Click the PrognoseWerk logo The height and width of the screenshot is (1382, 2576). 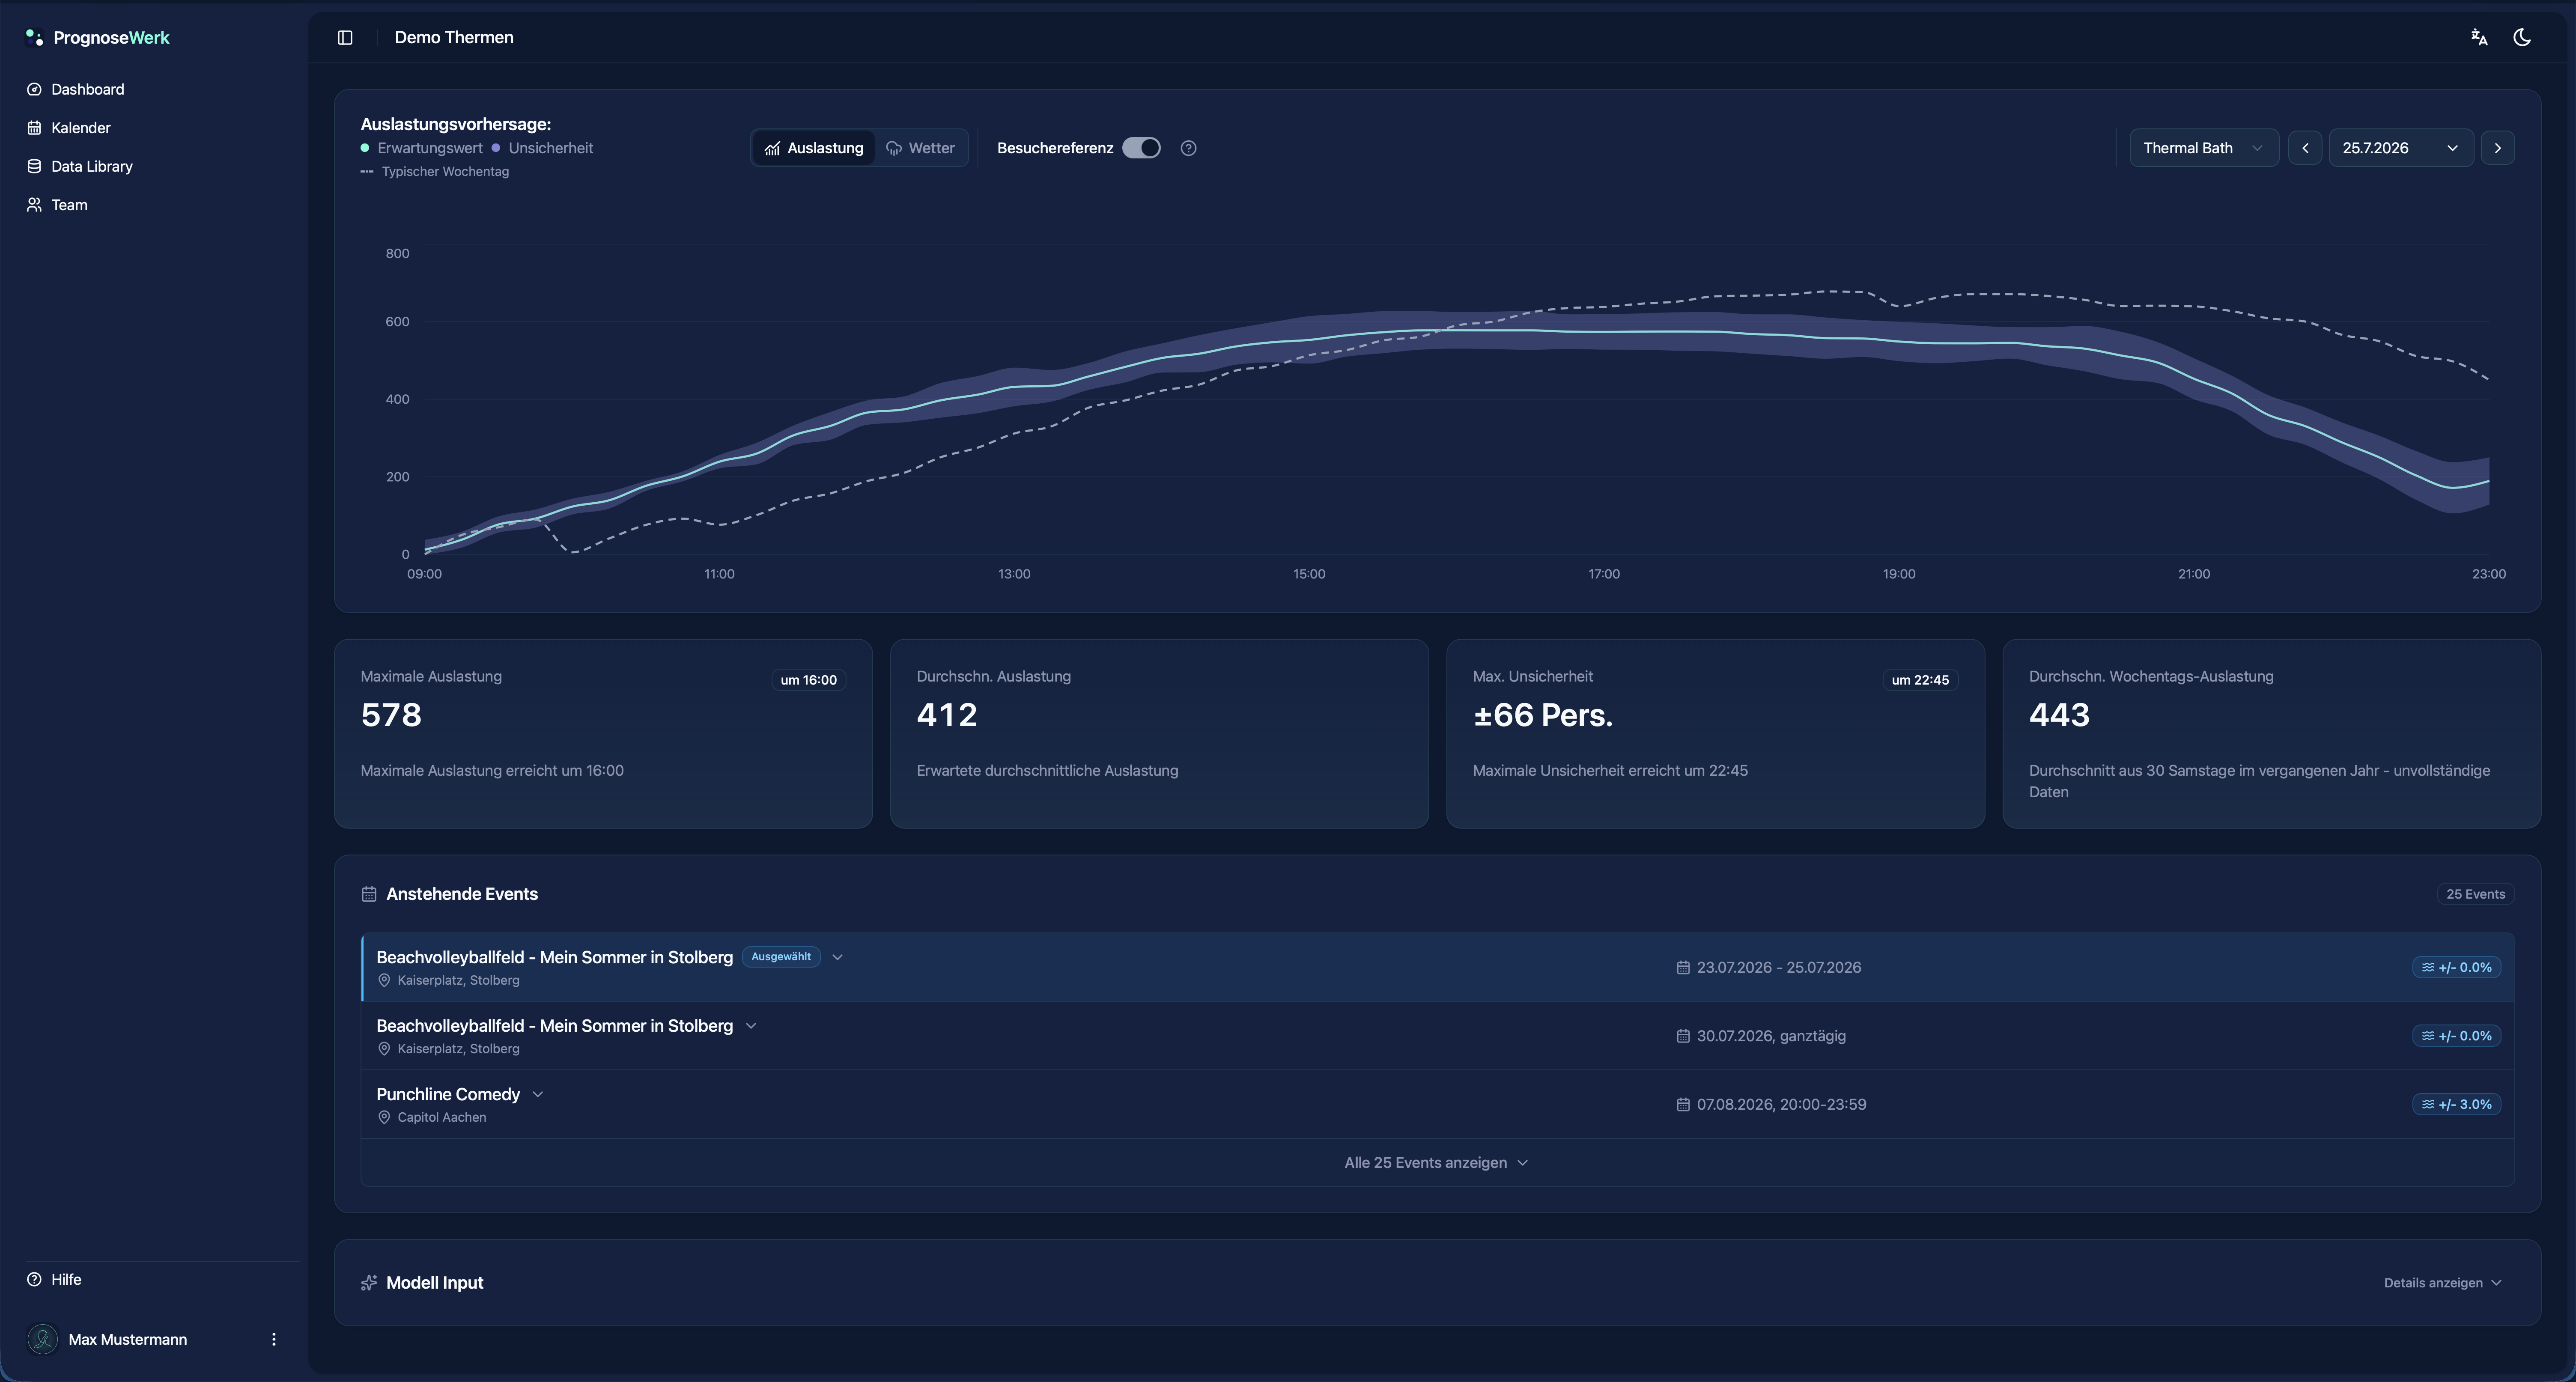pyautogui.click(x=98, y=38)
